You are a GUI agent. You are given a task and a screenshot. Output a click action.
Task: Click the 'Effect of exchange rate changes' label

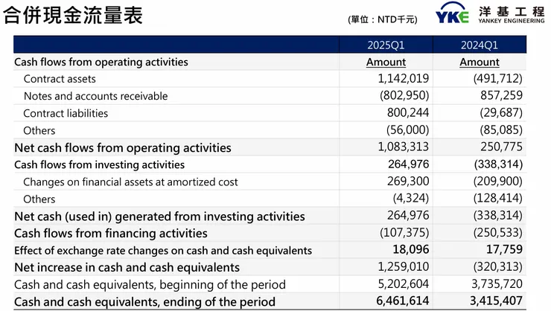coord(163,251)
